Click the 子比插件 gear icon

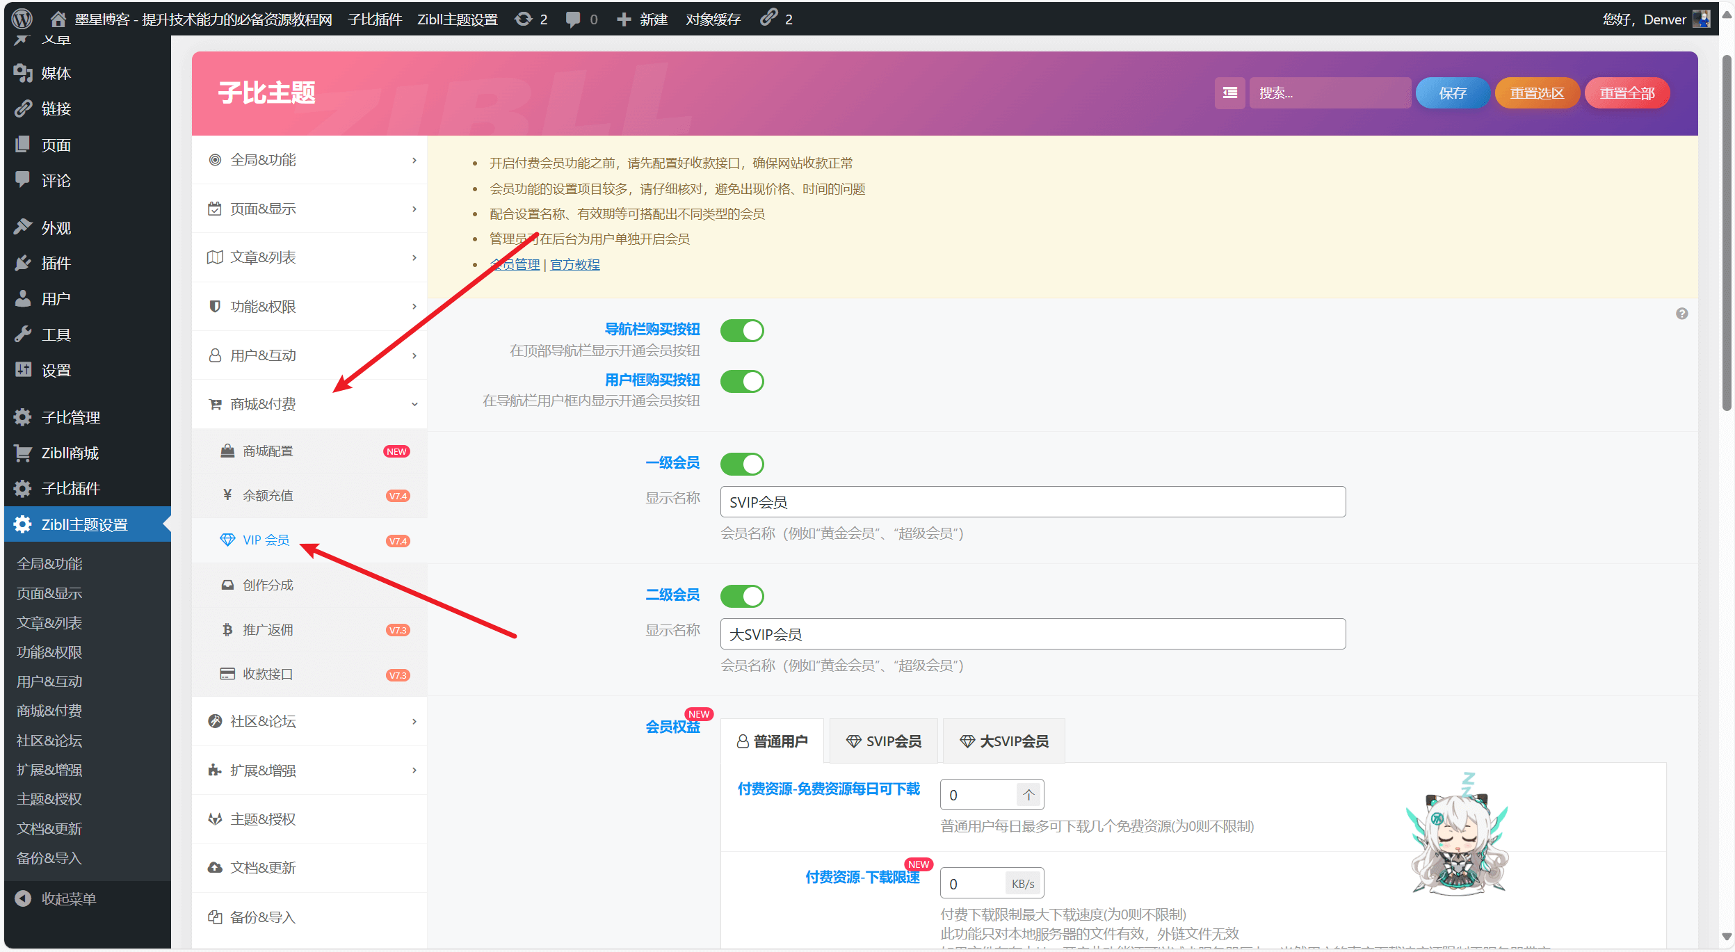pyautogui.click(x=23, y=488)
